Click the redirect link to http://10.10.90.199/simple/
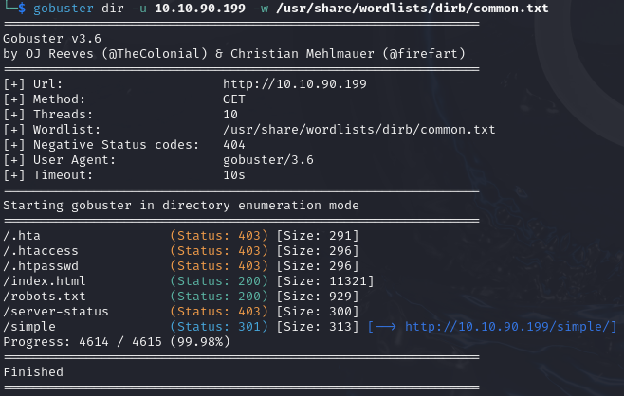 coord(510,327)
